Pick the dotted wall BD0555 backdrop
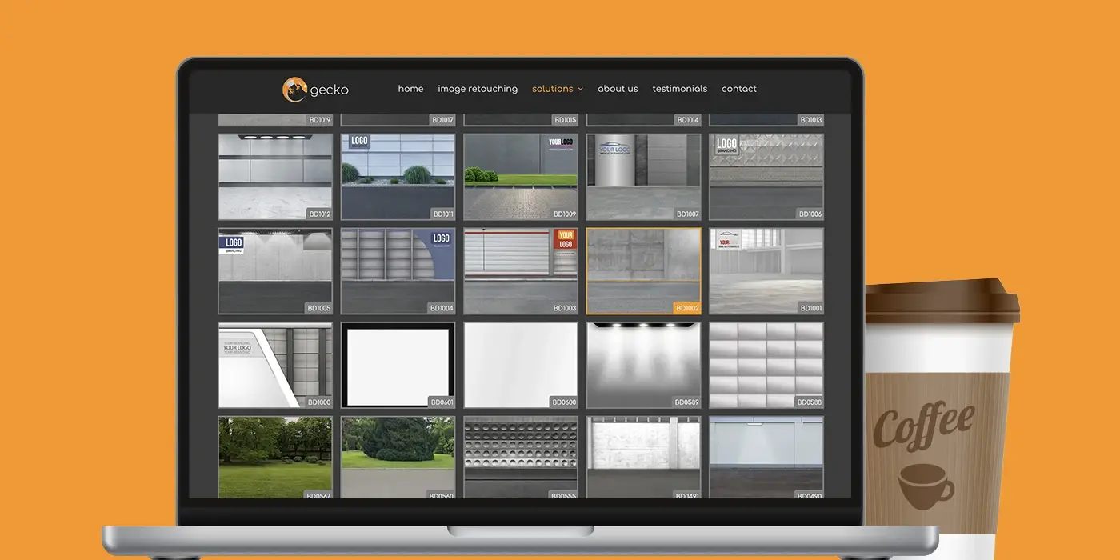 point(521,457)
